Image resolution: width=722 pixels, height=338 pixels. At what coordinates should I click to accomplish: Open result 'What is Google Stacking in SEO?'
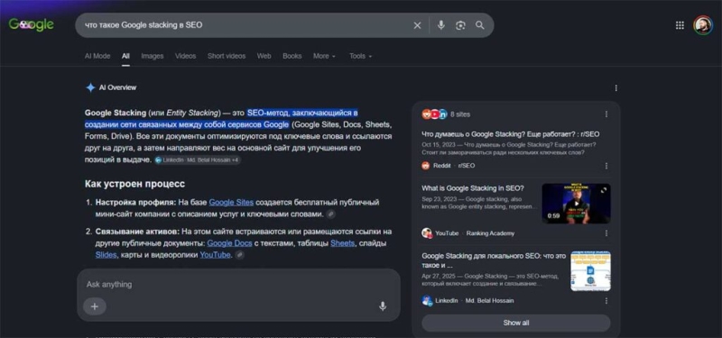[472, 188]
